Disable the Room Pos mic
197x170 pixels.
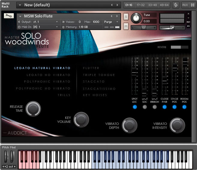[184, 107]
